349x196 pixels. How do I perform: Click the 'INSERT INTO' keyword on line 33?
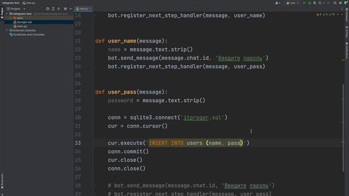click(x=166, y=143)
